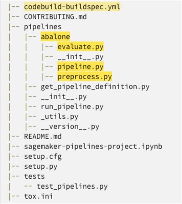Click the tests folder entry
Screen dimensions: 182x204
tap(35, 176)
